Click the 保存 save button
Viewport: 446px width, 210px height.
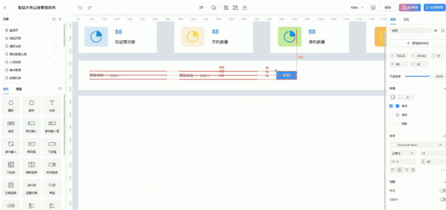point(388,8)
